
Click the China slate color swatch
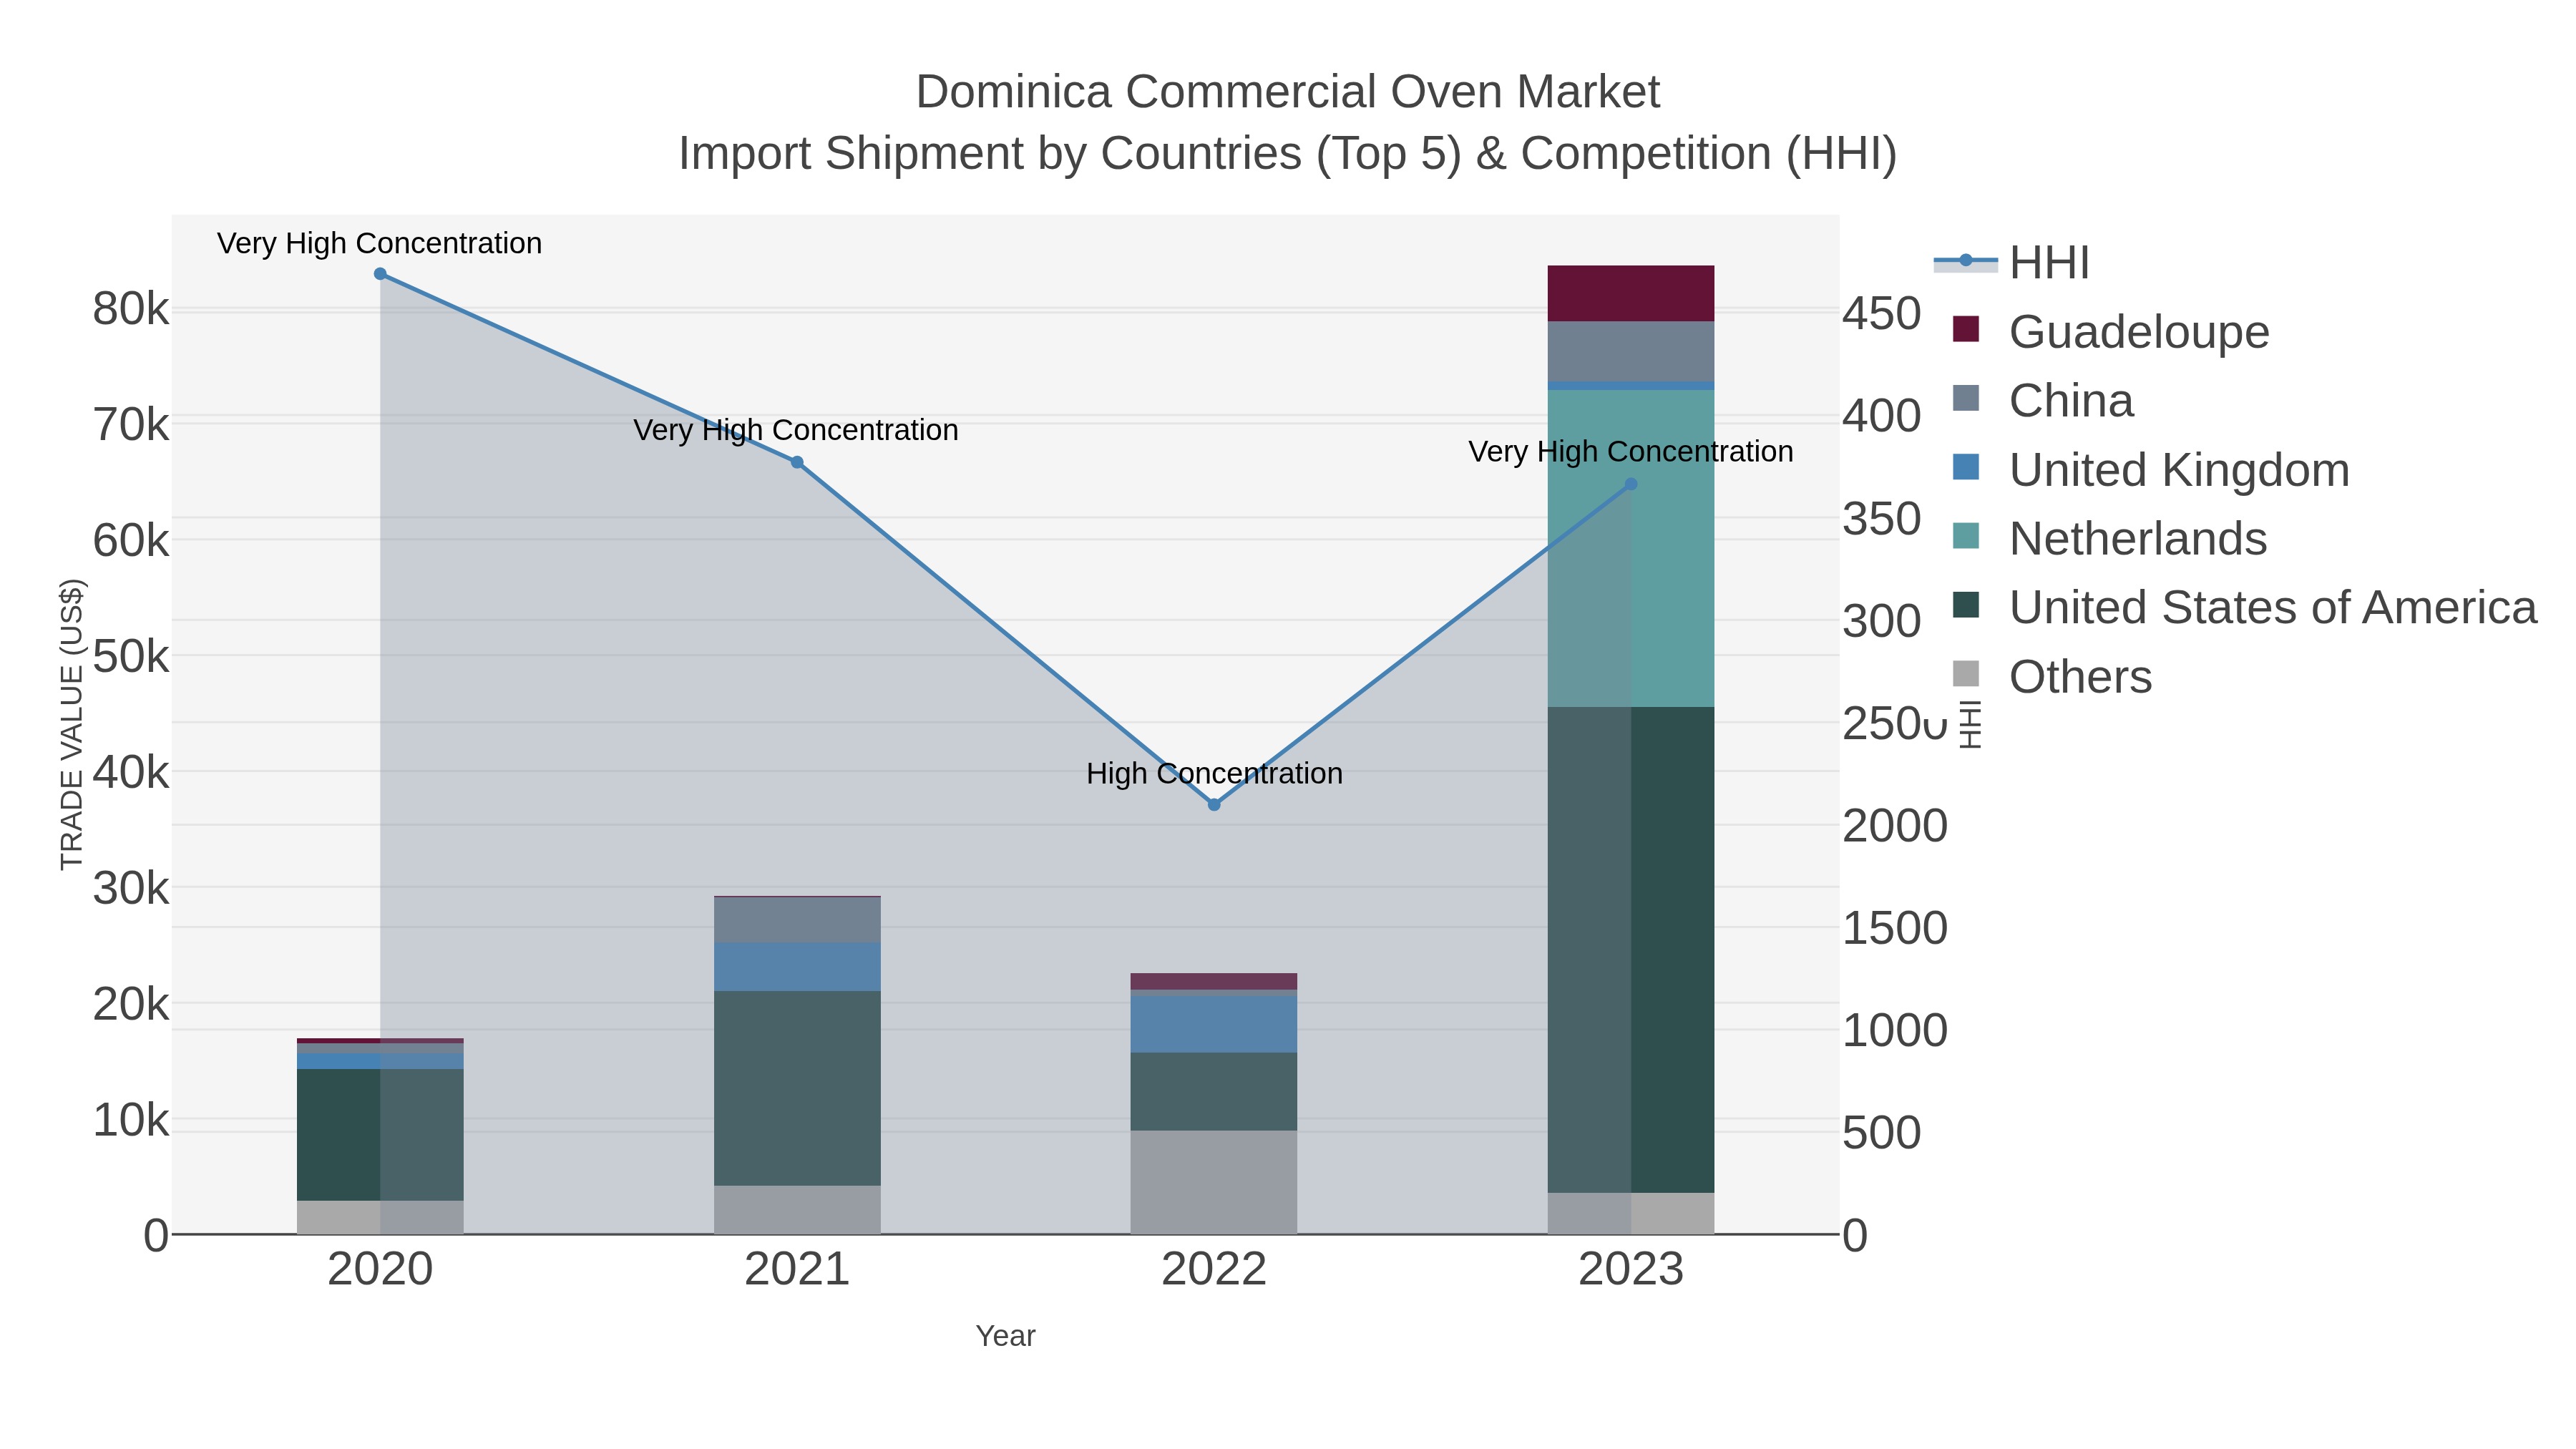click(1966, 398)
